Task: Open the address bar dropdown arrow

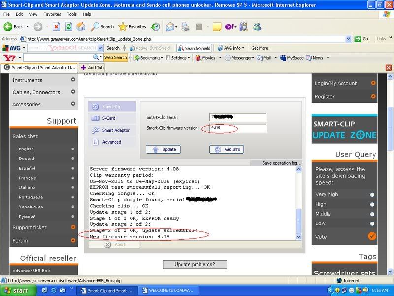Action: tap(348, 39)
